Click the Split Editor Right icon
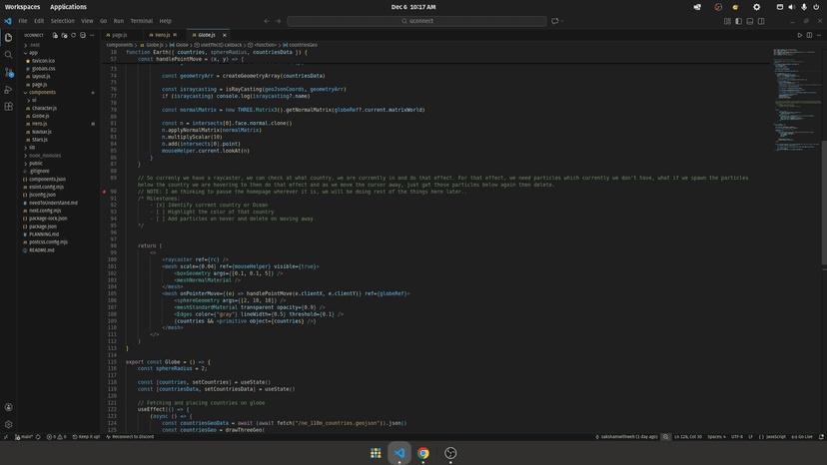827x465 pixels. click(x=808, y=35)
